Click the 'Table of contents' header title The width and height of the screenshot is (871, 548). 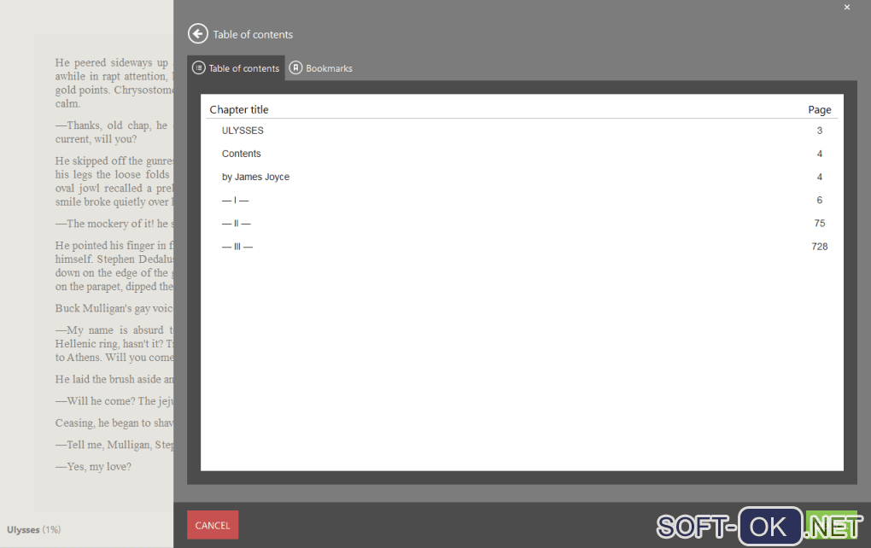click(x=253, y=34)
